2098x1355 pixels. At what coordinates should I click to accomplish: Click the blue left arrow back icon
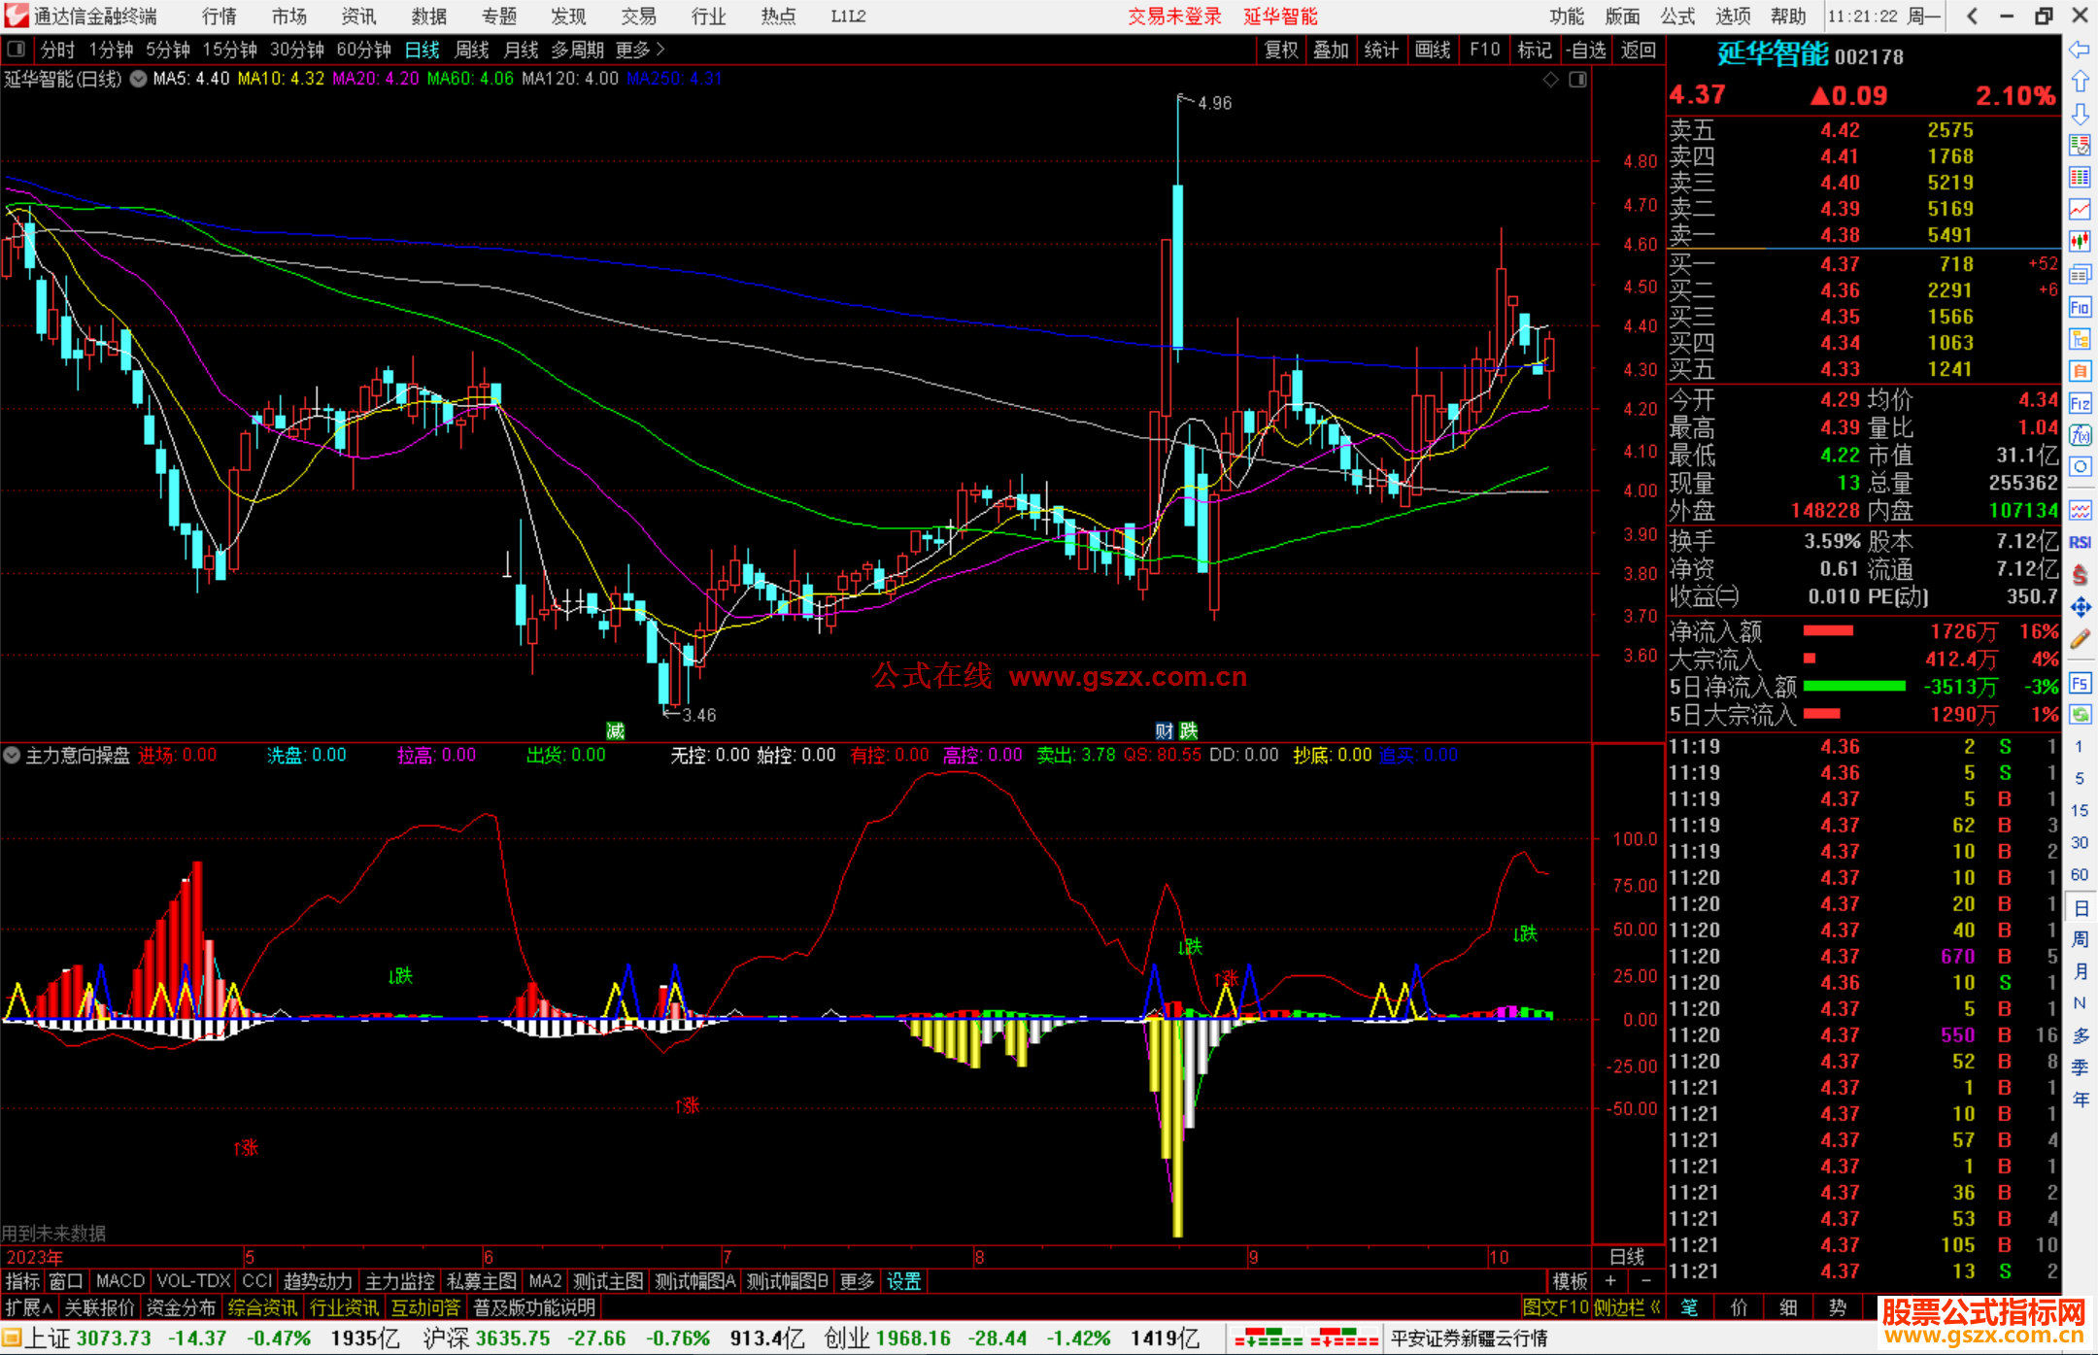coord(2080,50)
